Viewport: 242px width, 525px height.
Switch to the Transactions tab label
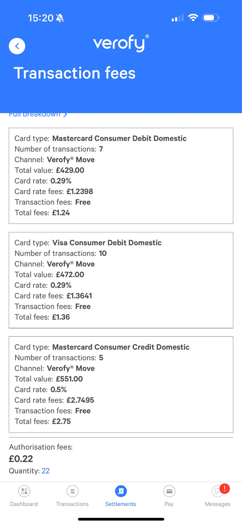pyautogui.click(x=72, y=504)
